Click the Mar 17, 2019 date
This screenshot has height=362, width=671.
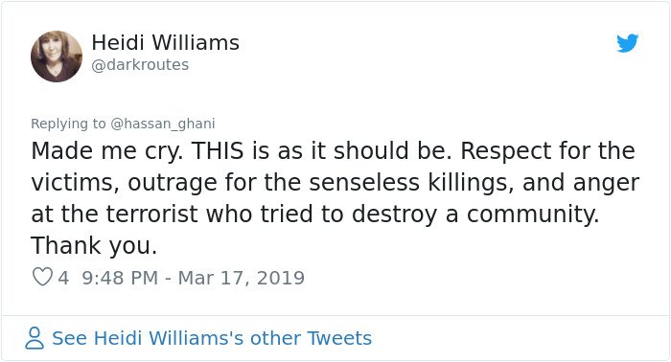coord(241,278)
